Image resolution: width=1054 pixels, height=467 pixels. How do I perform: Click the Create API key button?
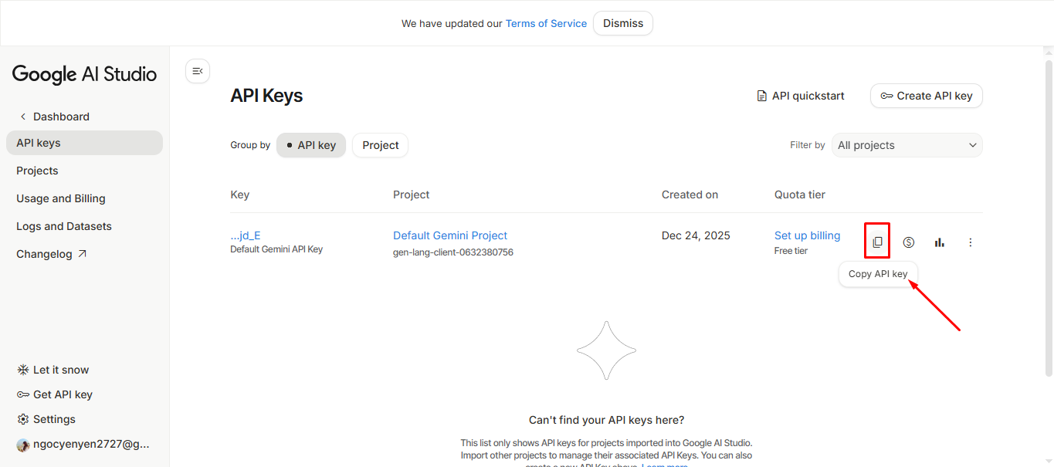(926, 96)
